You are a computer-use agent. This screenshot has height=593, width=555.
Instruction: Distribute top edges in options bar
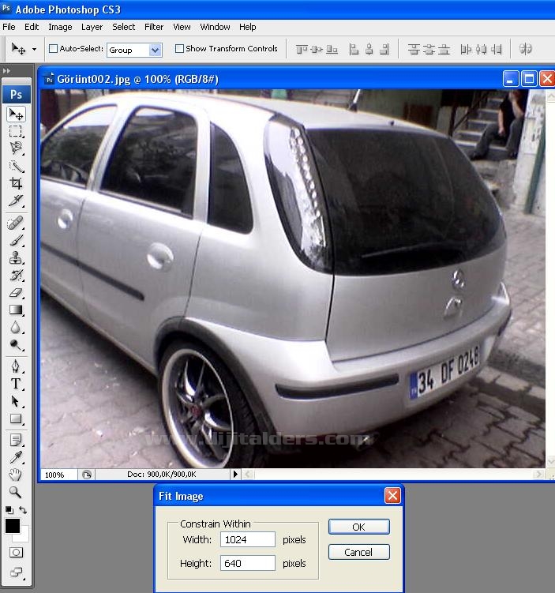[414, 49]
